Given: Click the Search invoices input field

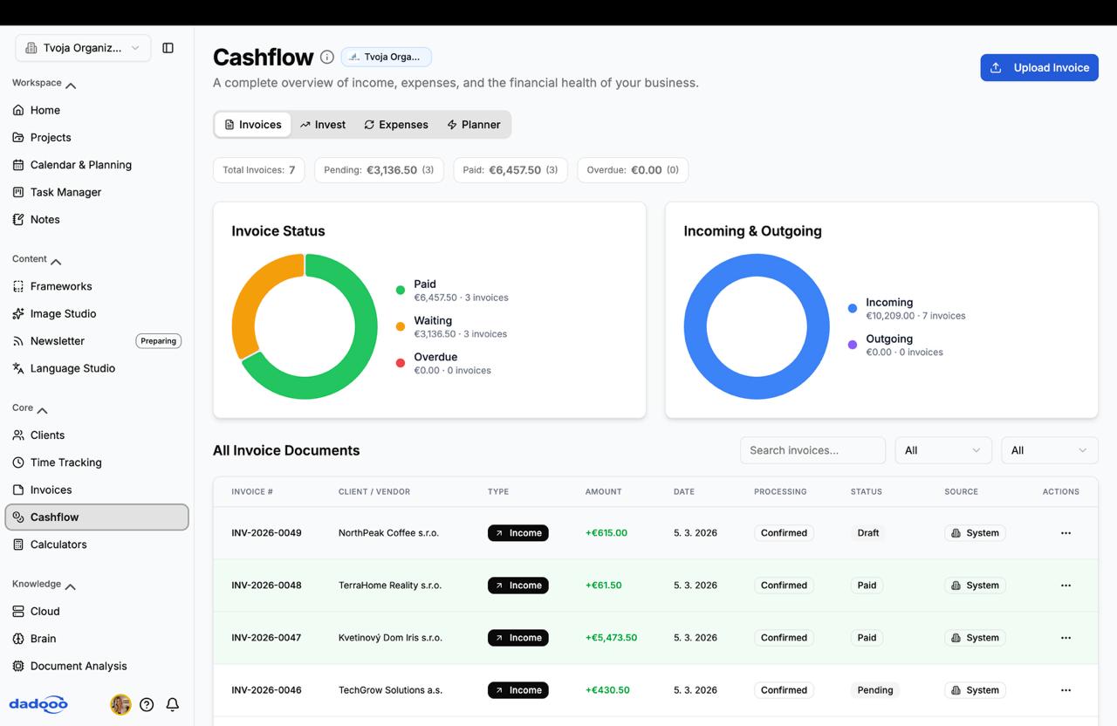Looking at the screenshot, I should point(812,450).
